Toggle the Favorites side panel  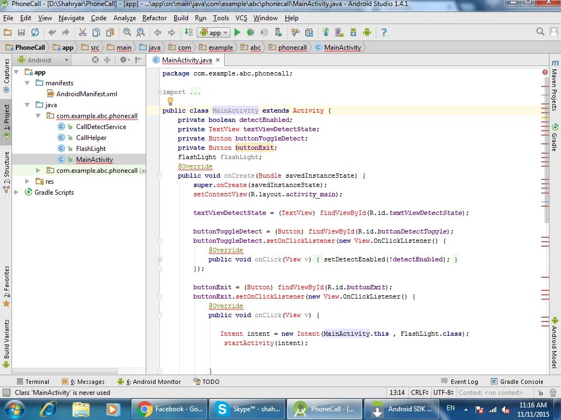coord(7,287)
